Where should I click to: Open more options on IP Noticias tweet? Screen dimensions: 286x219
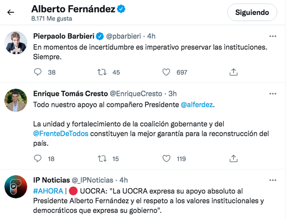[273, 180]
